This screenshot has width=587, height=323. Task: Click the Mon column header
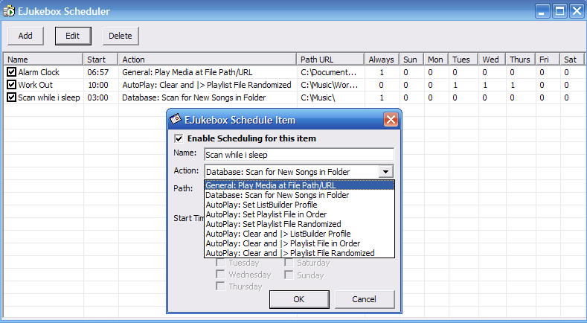[x=436, y=60]
